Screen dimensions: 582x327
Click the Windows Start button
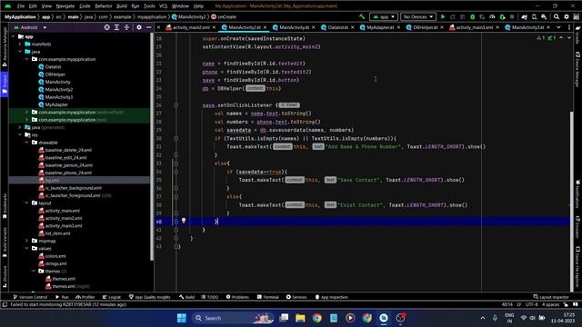click(x=182, y=318)
